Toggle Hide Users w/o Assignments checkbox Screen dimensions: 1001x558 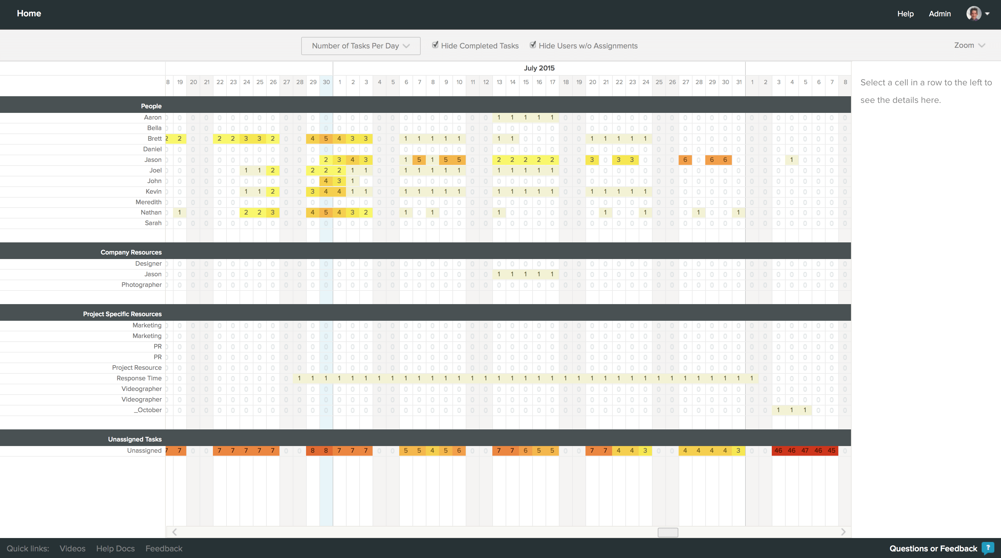pos(533,45)
